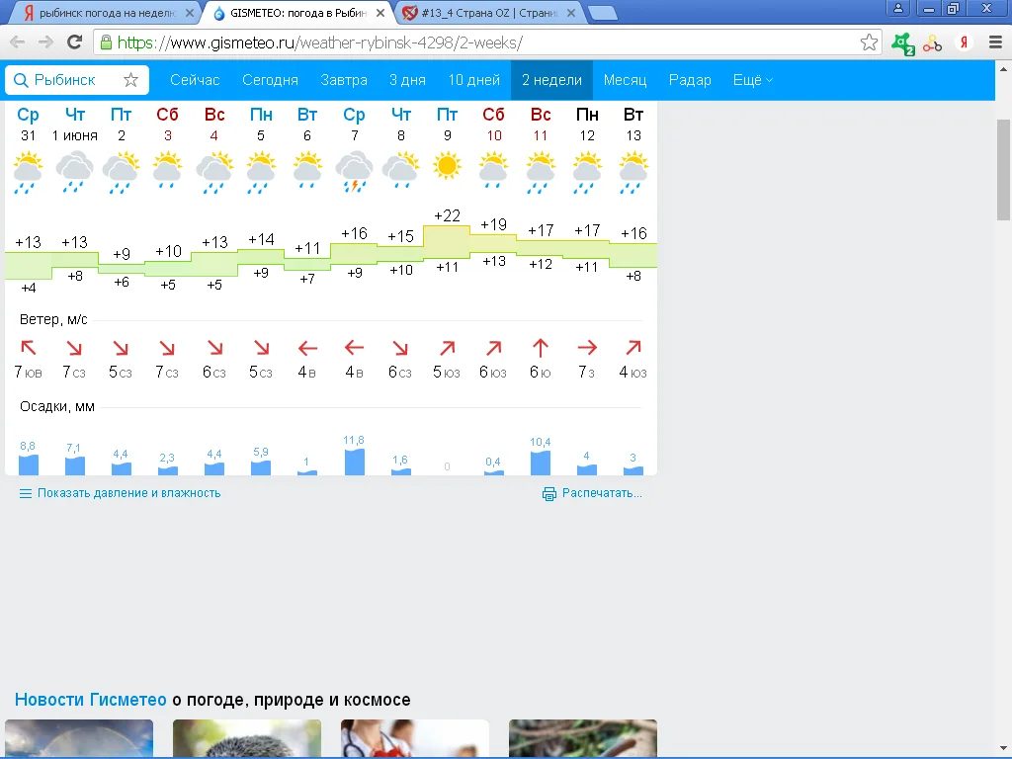Click the weather icon for Ср 31
The height and width of the screenshot is (759, 1012).
pos(28,172)
